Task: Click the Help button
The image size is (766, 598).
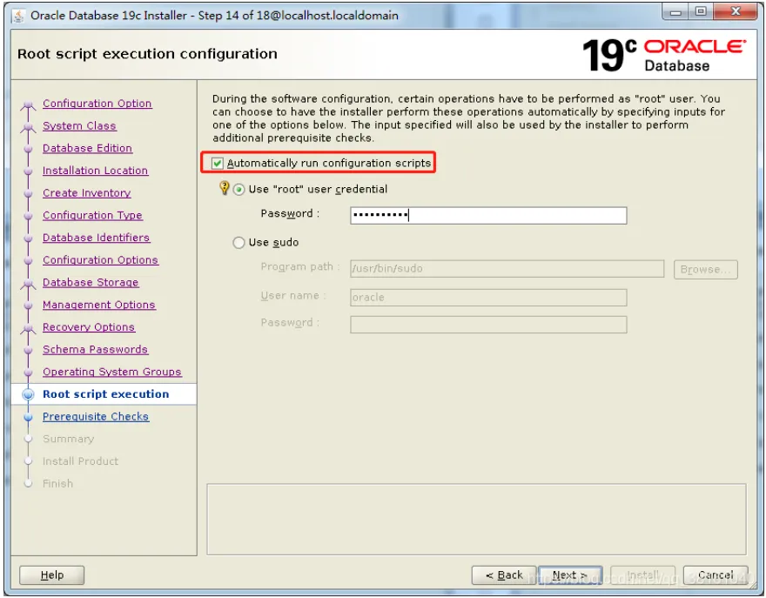Action: (x=51, y=575)
